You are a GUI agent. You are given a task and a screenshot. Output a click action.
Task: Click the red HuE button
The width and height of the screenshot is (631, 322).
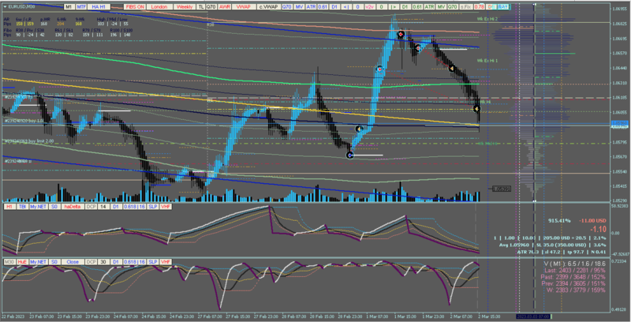22,262
